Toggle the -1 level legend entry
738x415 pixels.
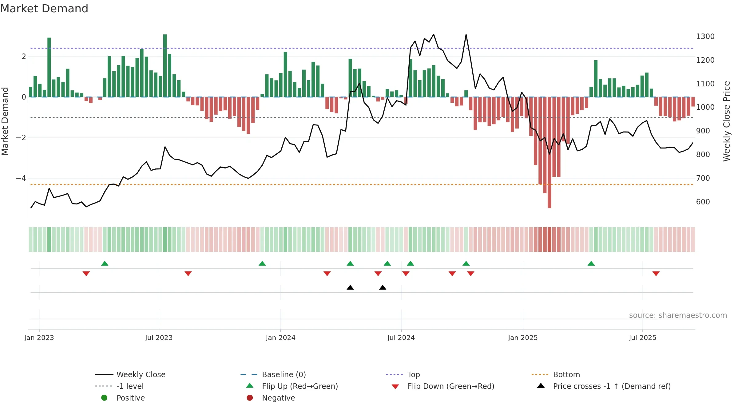(x=119, y=386)
